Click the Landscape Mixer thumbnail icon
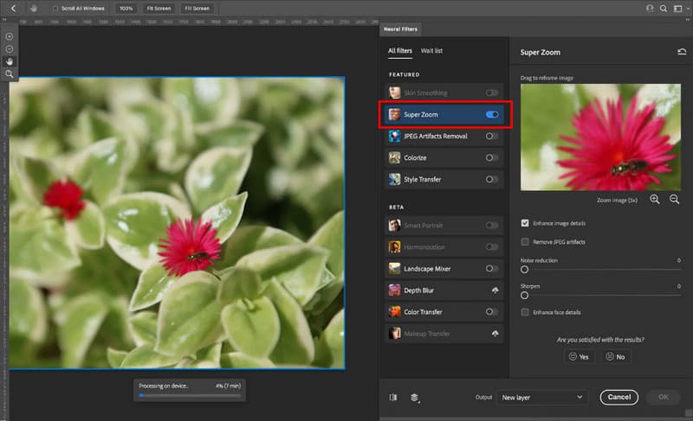The image size is (693, 421). click(394, 269)
